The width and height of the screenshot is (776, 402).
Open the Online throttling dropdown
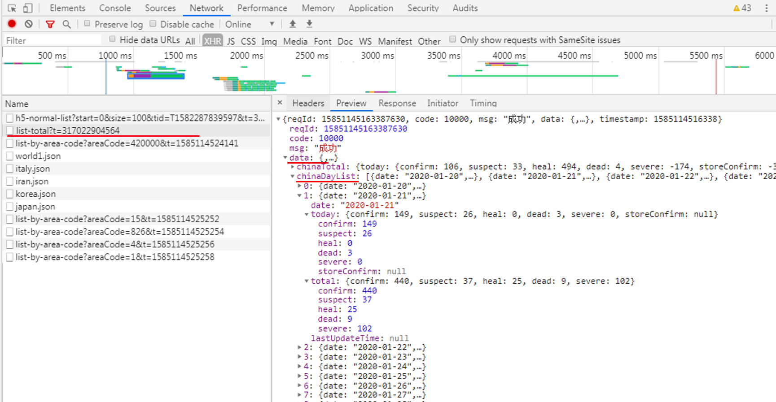[250, 24]
